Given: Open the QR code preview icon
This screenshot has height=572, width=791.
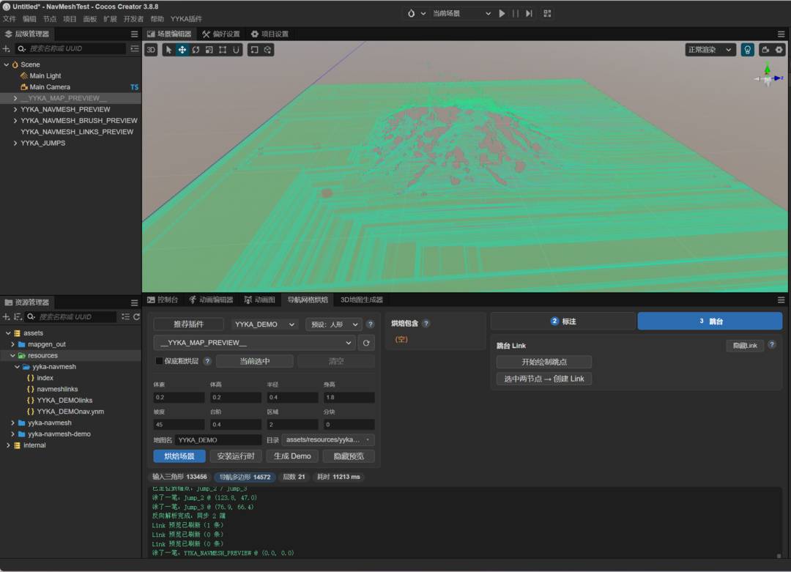Looking at the screenshot, I should click(547, 14).
